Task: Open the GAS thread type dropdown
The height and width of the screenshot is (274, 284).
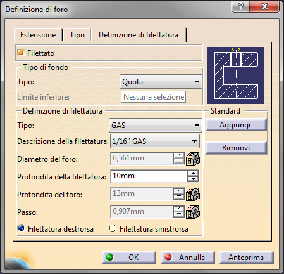Action: [x=155, y=126]
